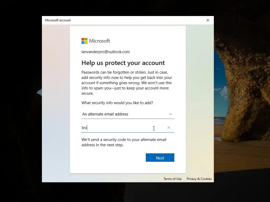Click 'What security info would you like to add?' label
Image resolution: width=270 pixels, height=202 pixels.
tap(117, 103)
